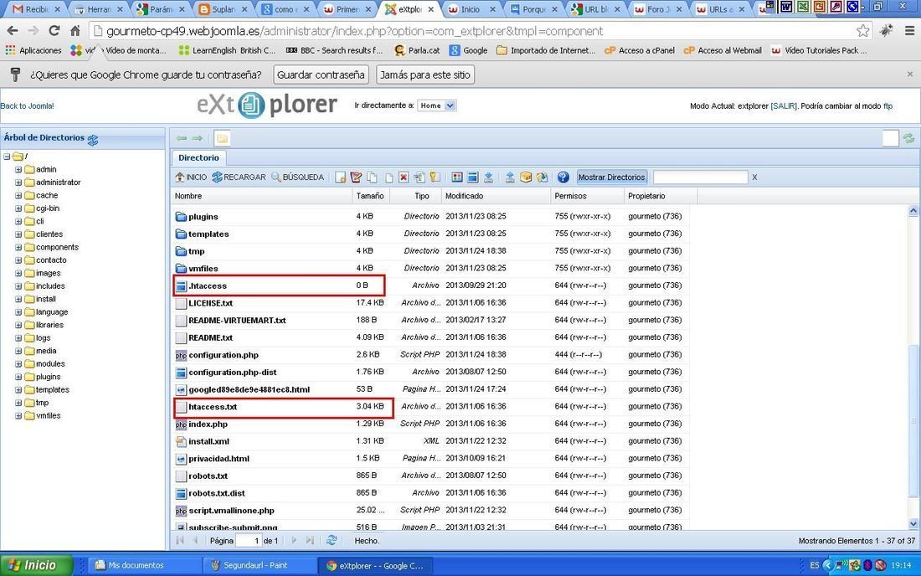Viewport: 921px width, 576px height.
Task: Follow the Back to Joomla! link
Action: pos(27,106)
